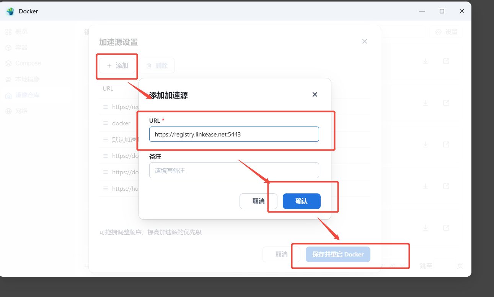Viewport: 494px width, 297px height.
Task: Click the download icon in the top row
Action: click(426, 61)
